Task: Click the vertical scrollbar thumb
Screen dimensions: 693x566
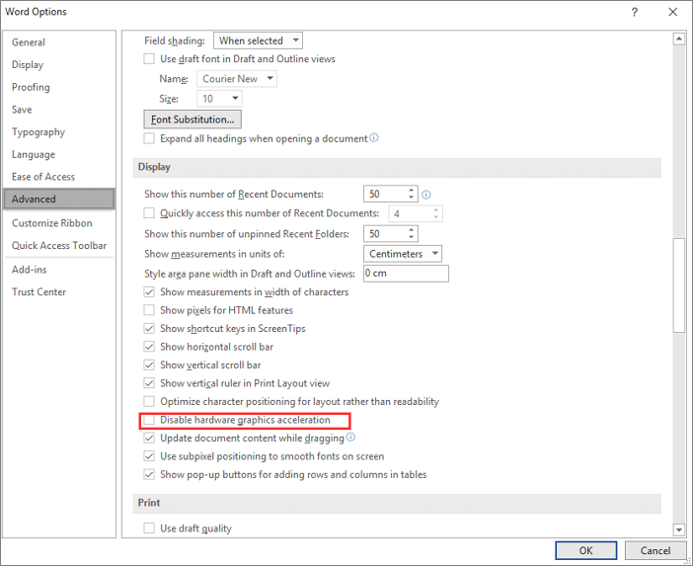Action: [x=678, y=285]
